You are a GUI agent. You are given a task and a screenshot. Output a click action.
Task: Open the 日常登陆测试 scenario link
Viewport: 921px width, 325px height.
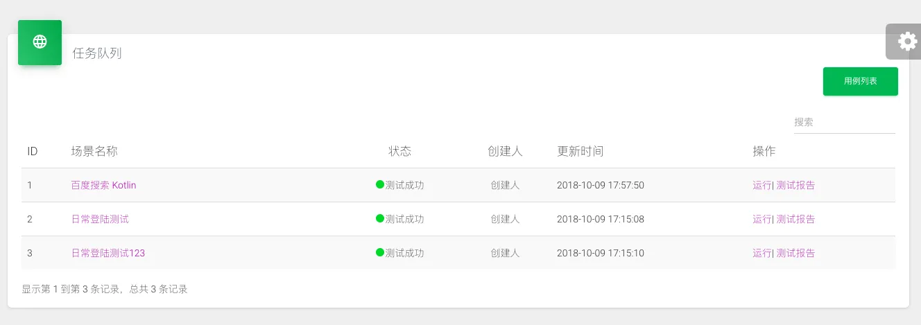(100, 219)
